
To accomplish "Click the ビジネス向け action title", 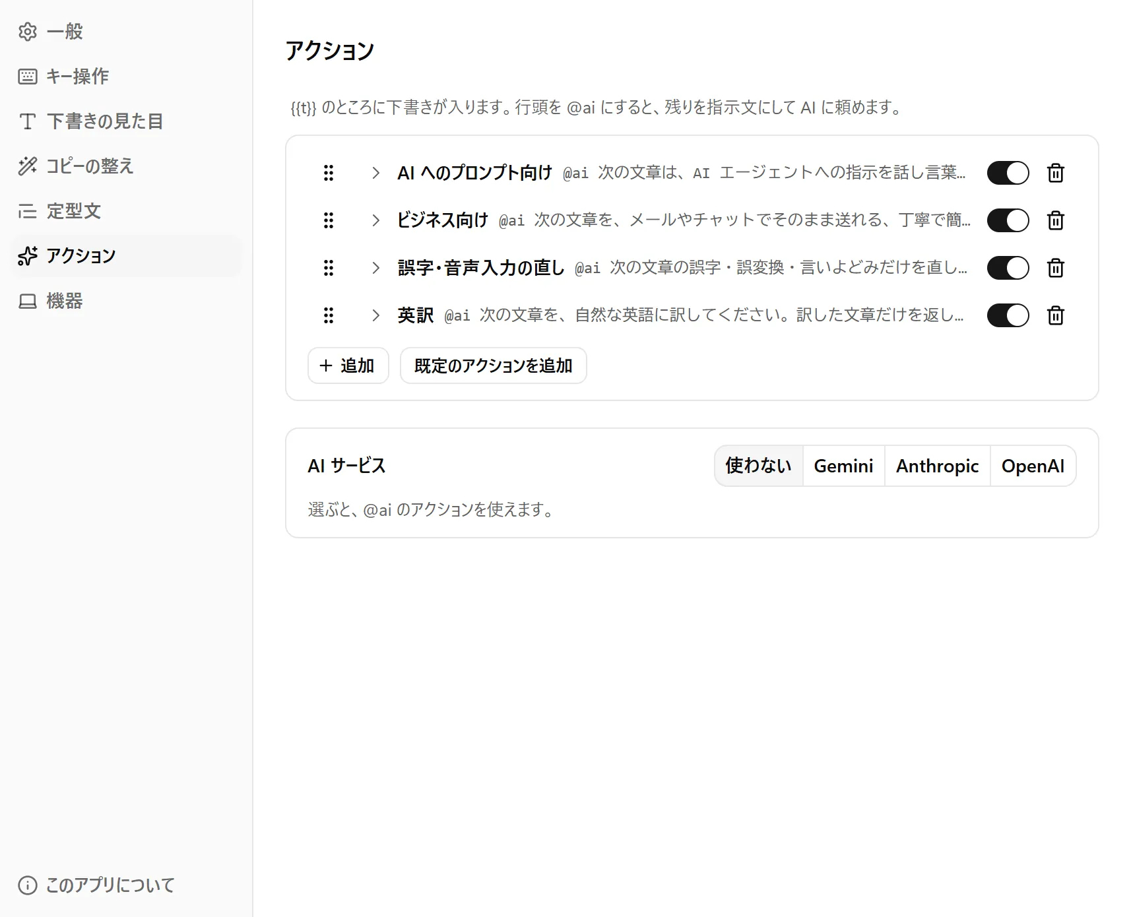I will click(x=443, y=220).
